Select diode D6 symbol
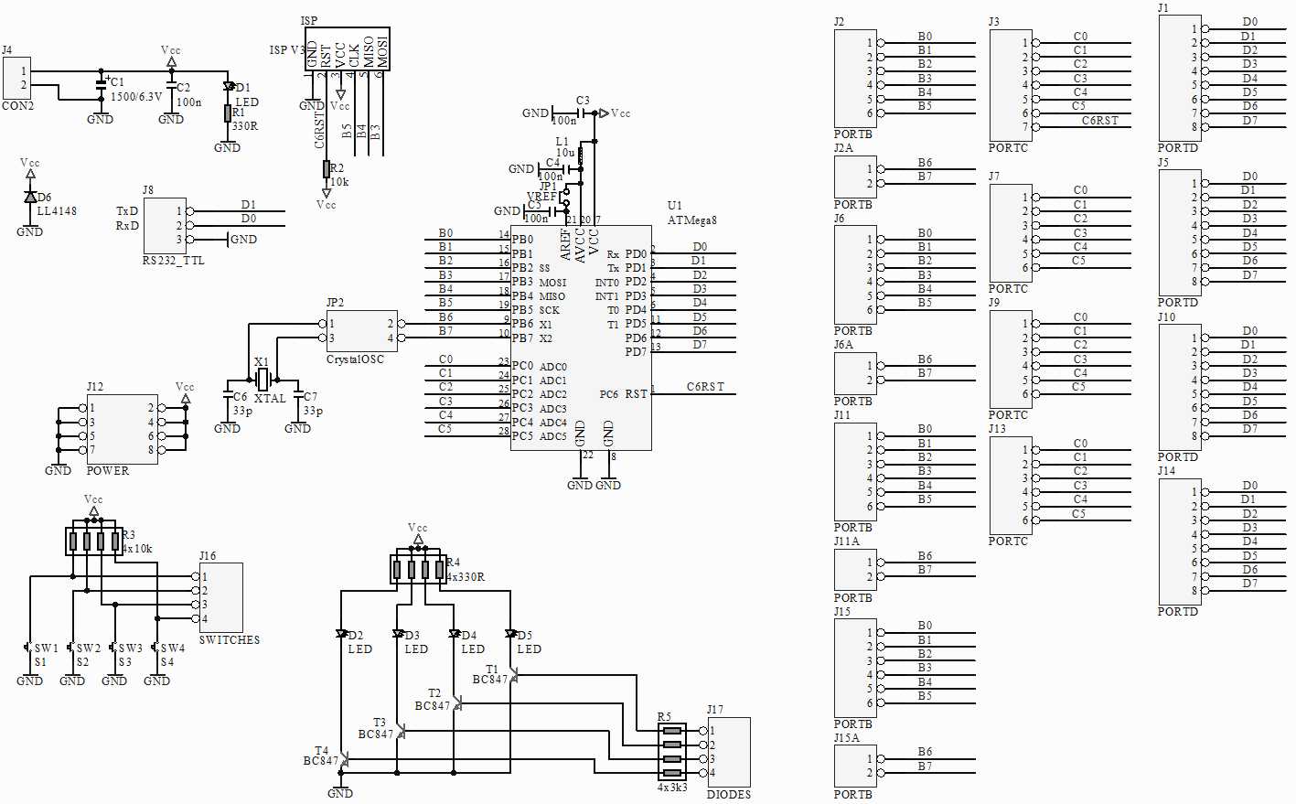 30,197
